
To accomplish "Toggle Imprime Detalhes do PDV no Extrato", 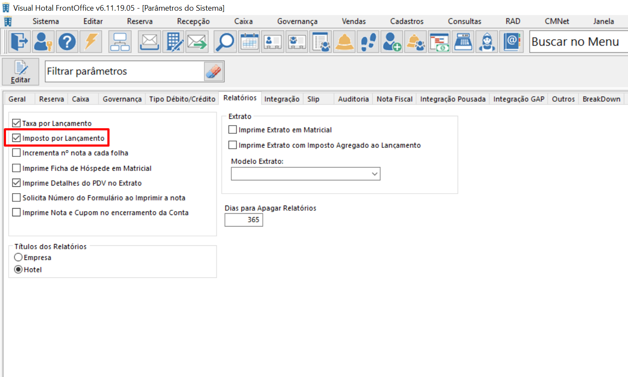I will pyautogui.click(x=17, y=183).
